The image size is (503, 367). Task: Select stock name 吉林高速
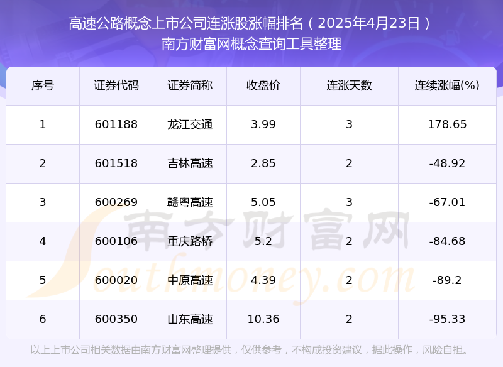[190, 163]
